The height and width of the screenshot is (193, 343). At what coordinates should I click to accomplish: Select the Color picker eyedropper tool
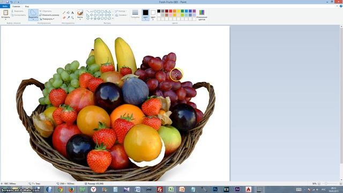[x=68, y=17]
